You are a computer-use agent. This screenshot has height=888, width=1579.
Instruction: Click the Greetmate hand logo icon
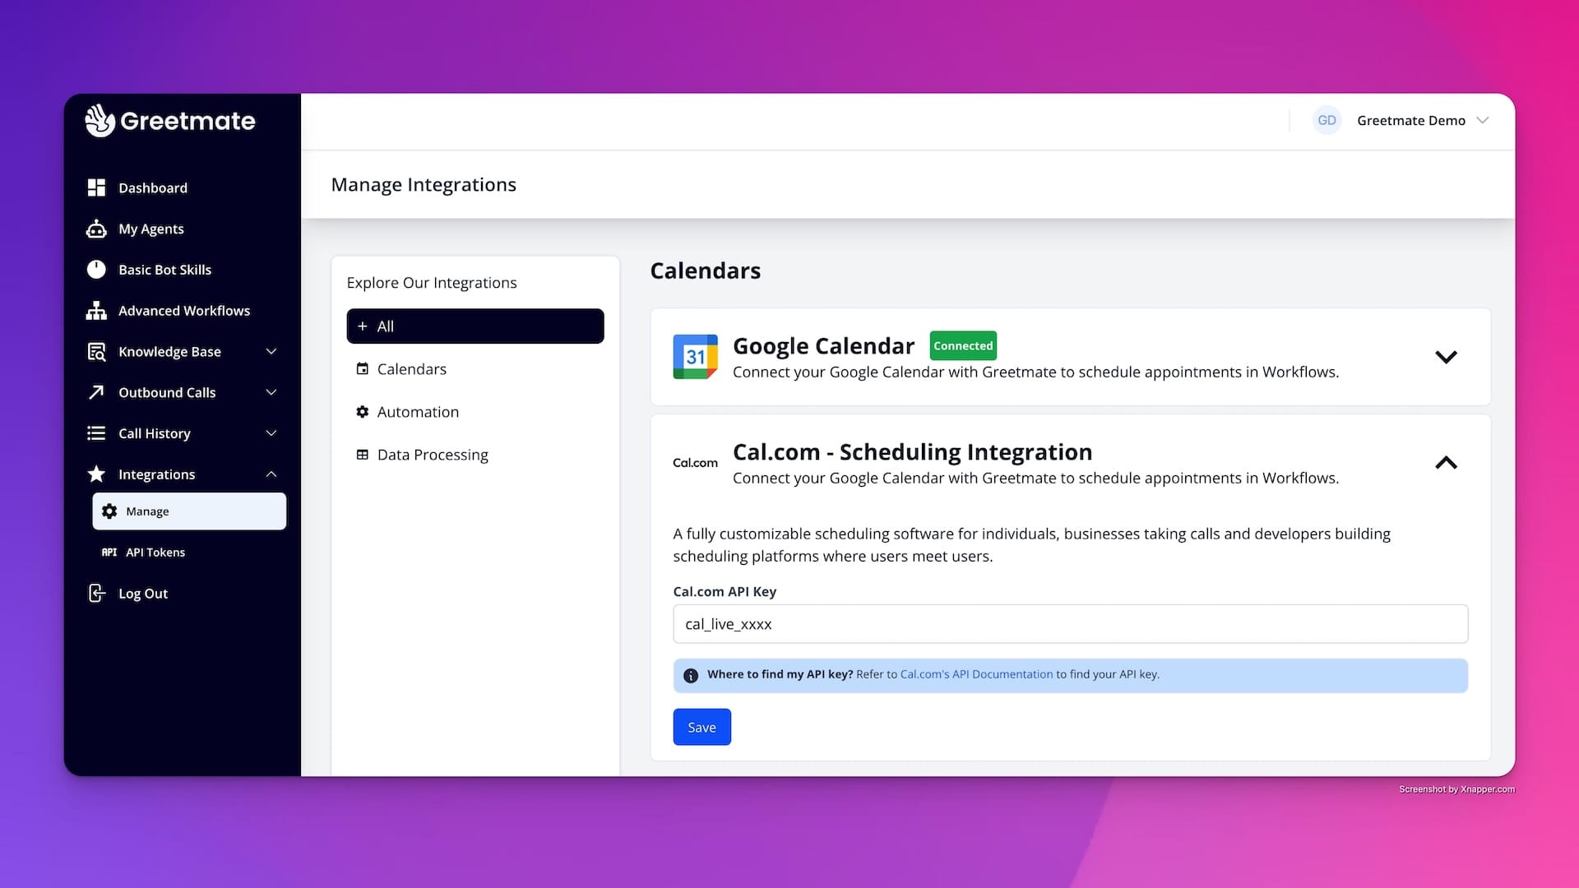click(100, 120)
